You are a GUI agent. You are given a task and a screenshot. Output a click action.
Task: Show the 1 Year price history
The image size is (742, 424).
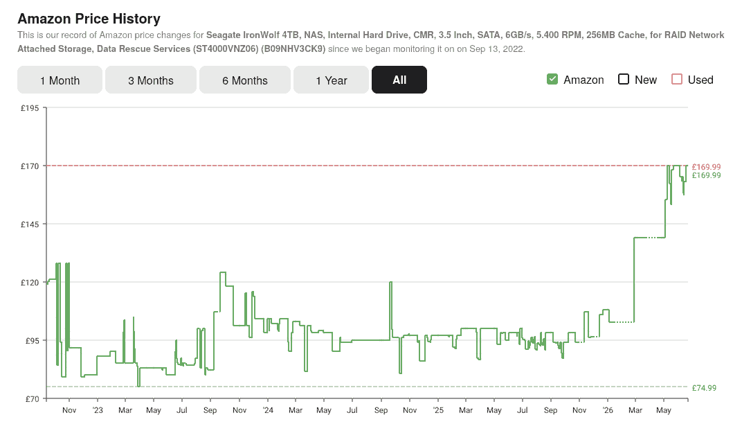(x=332, y=80)
